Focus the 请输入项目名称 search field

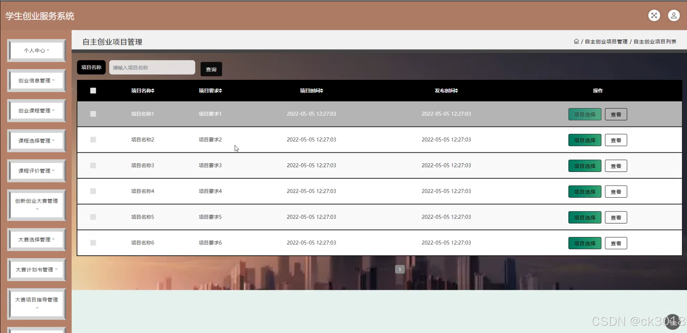tap(152, 67)
